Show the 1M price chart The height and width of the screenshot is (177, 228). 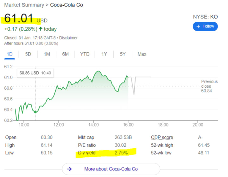click(47, 54)
